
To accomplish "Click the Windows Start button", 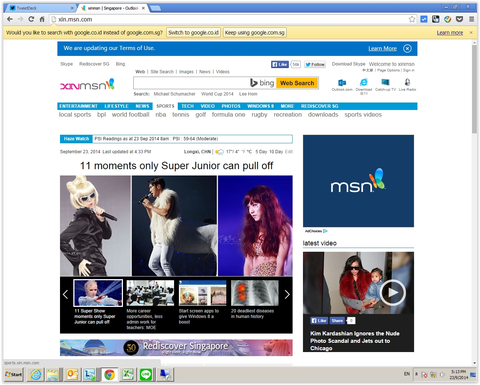I will (x=14, y=375).
